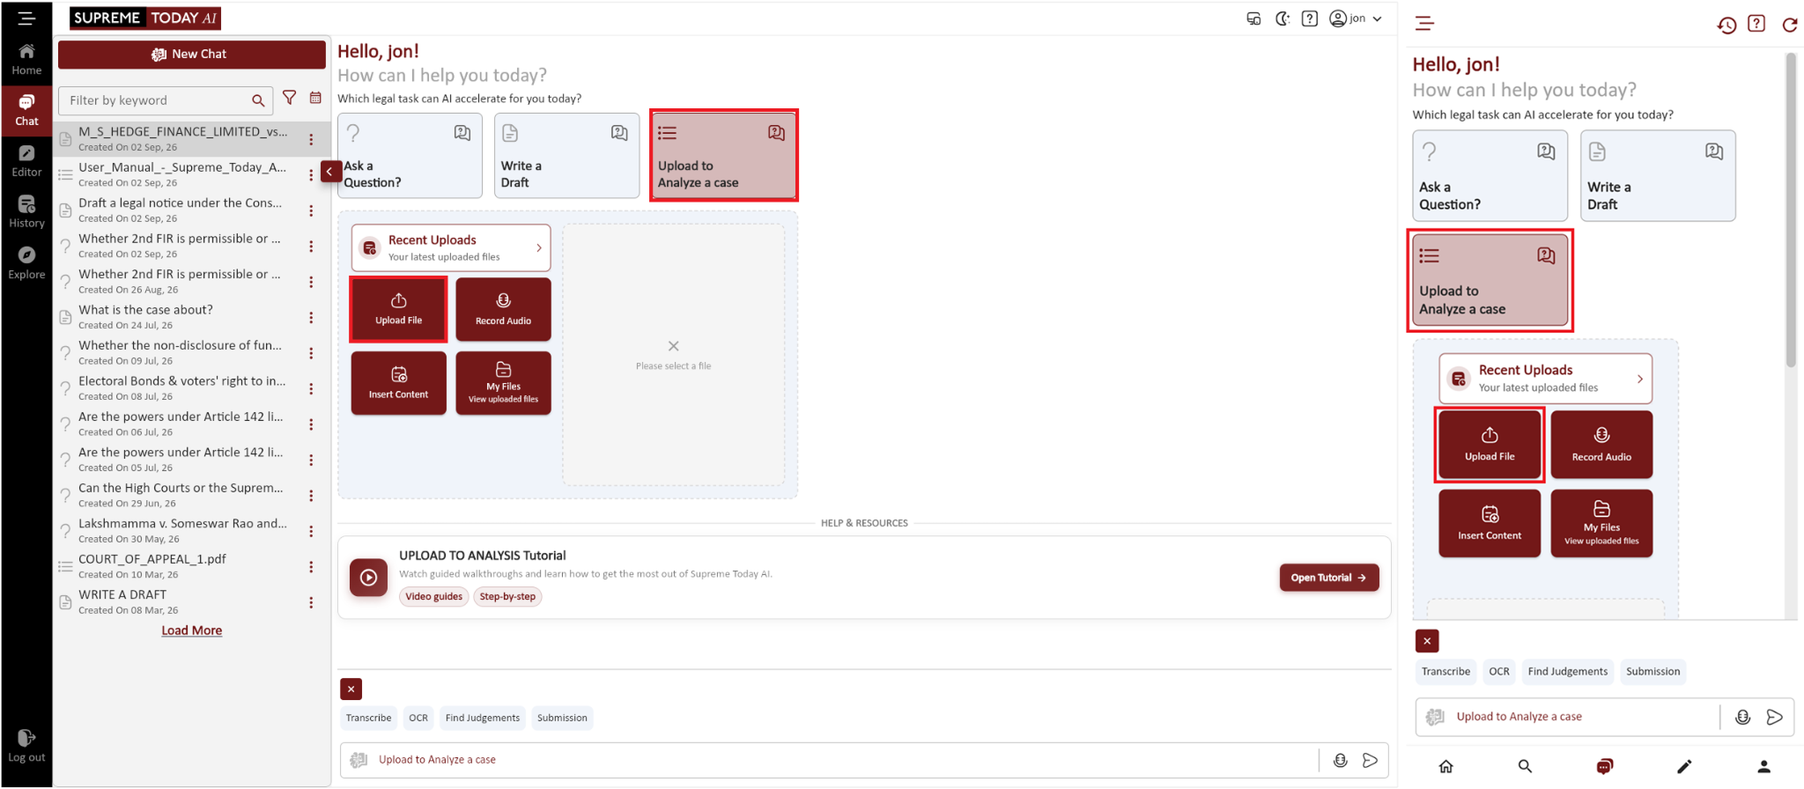The image size is (1804, 789).
Task: Click search icon in mobile bottom navigation
Action: click(x=1525, y=766)
